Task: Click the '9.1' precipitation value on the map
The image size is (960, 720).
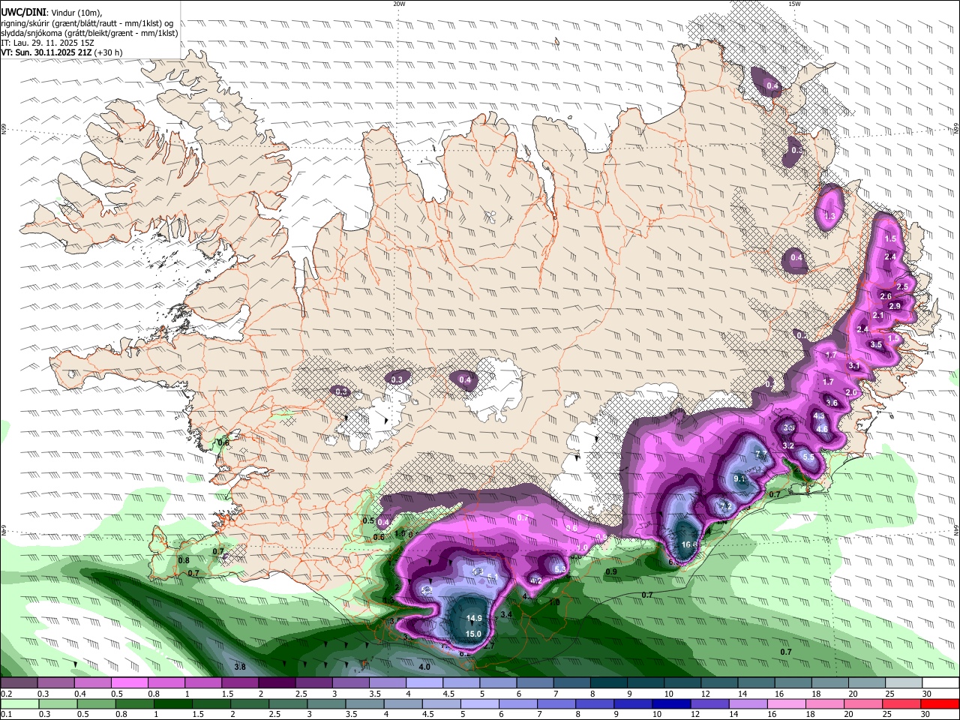Action: click(x=740, y=478)
